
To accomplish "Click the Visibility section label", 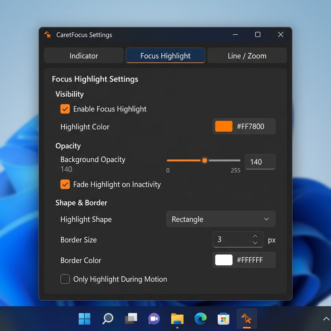I will tap(69, 94).
